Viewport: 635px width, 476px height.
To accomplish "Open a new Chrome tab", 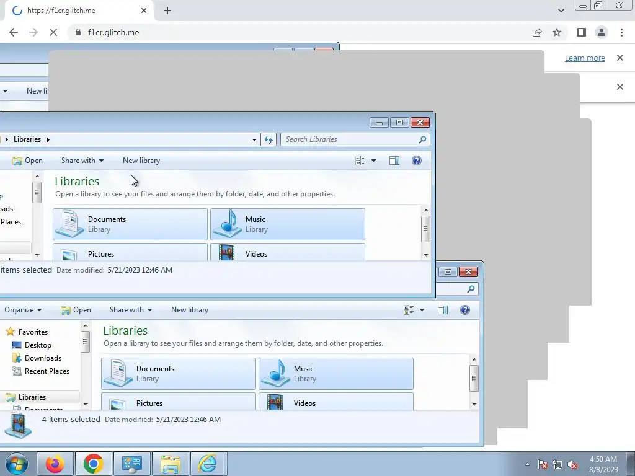I will tap(167, 11).
